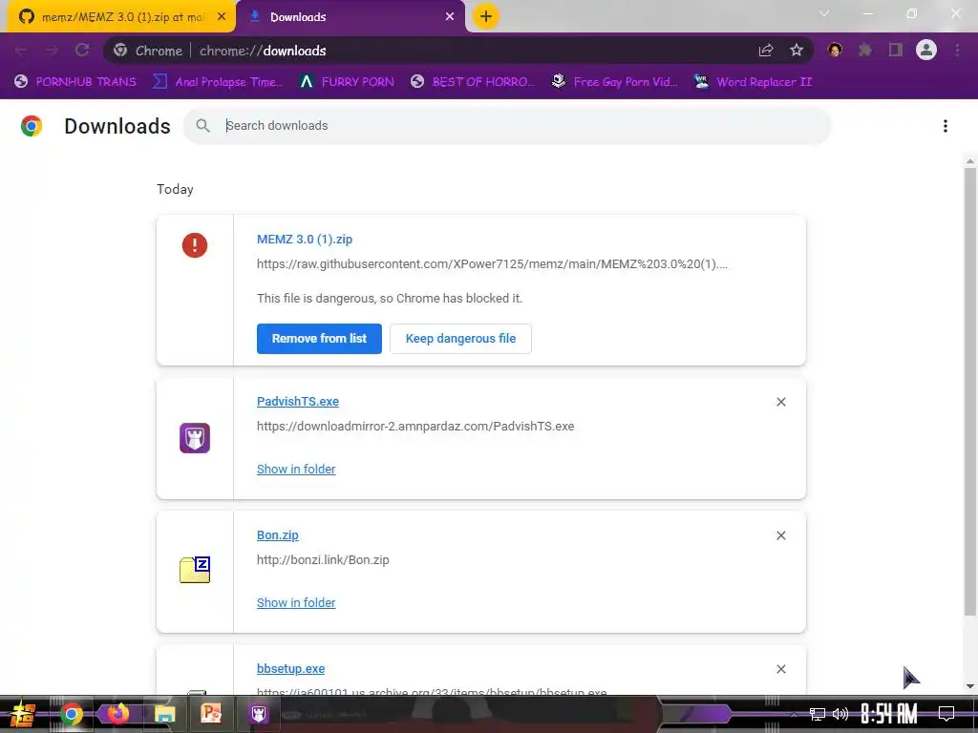The width and height of the screenshot is (978, 733).
Task: Open the Downloads page more actions menu
Action: 946,126
